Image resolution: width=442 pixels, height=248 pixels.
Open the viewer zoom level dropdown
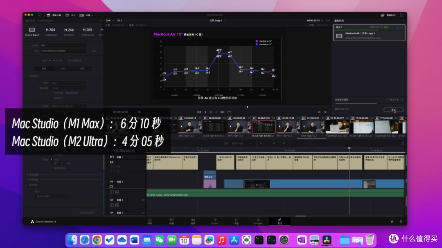click(110, 20)
